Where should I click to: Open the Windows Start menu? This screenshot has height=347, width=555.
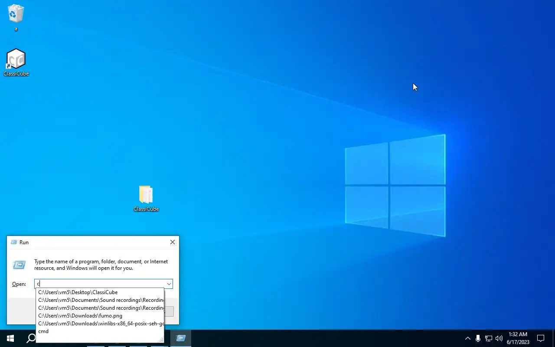tap(10, 338)
